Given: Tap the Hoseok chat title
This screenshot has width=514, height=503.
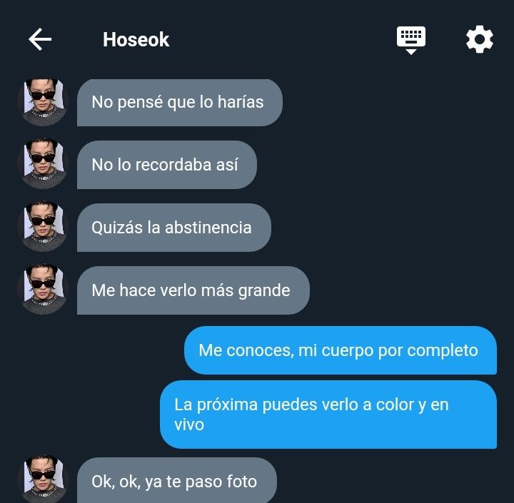Looking at the screenshot, I should point(136,40).
